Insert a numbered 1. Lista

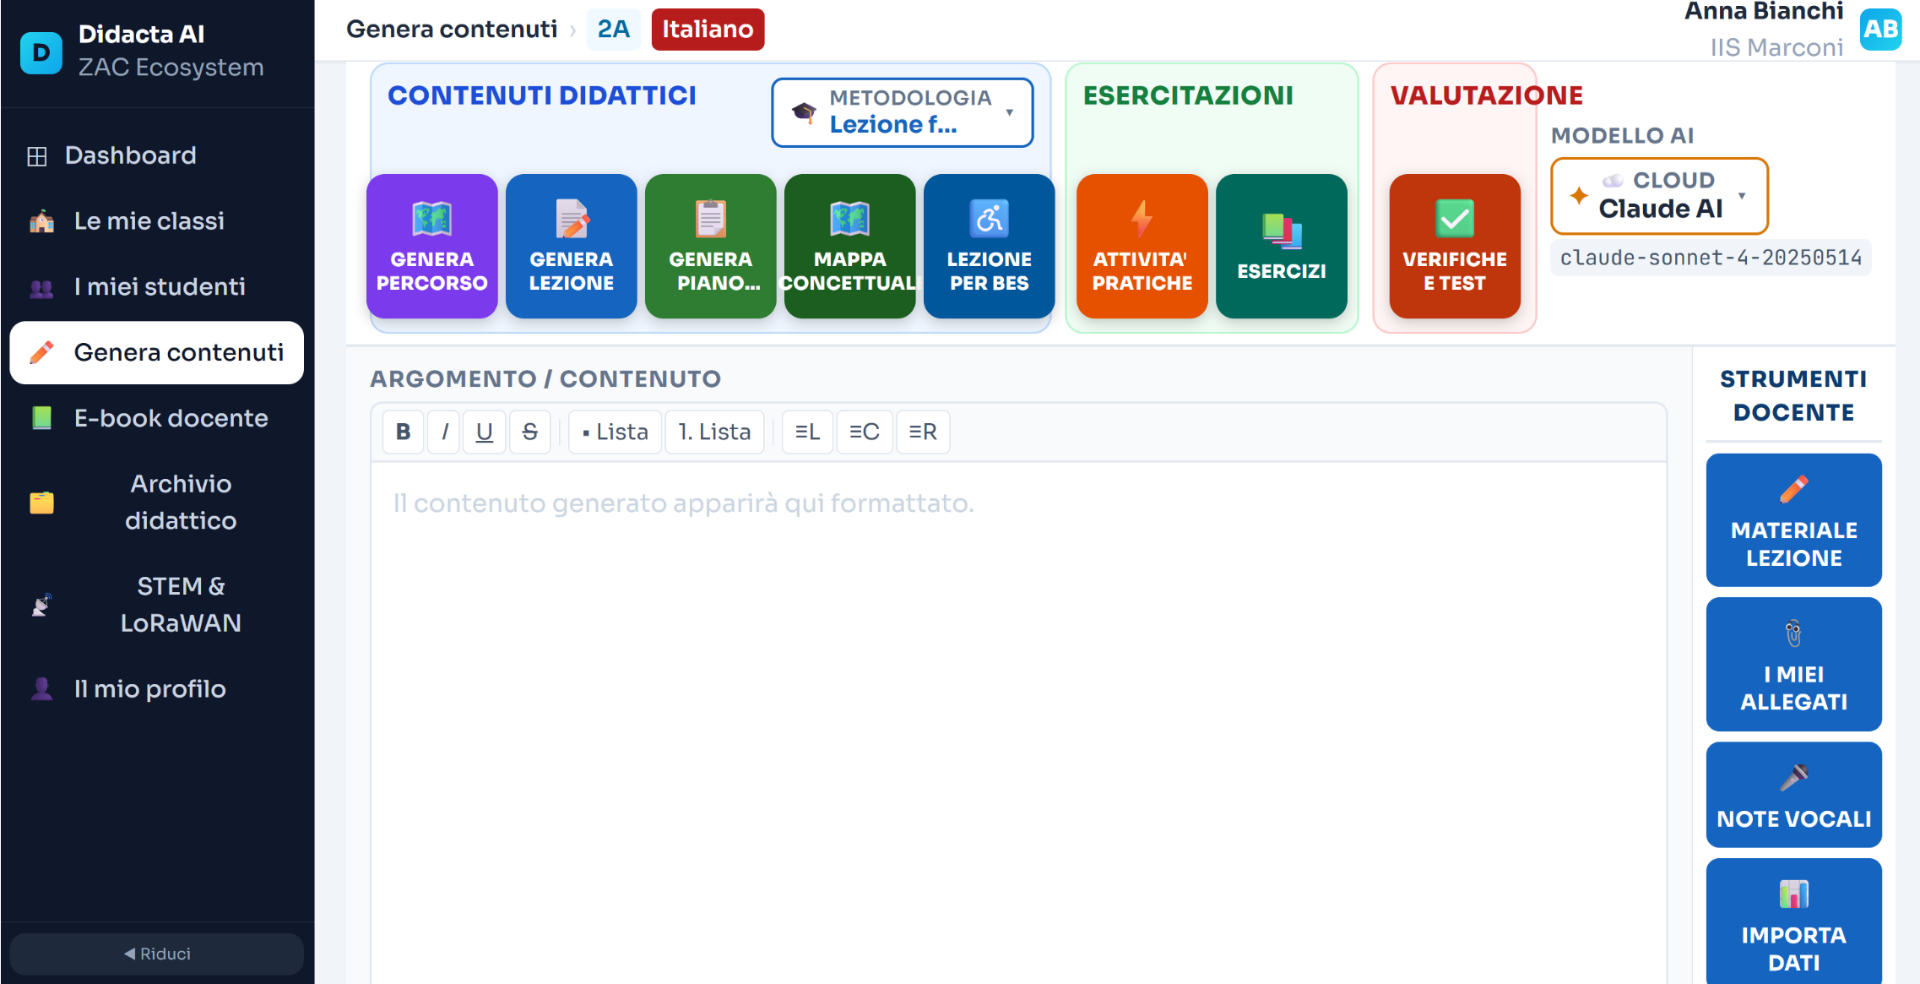(714, 432)
